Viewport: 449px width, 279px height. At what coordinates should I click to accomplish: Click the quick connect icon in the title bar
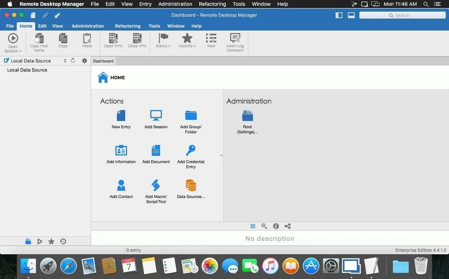[57, 15]
